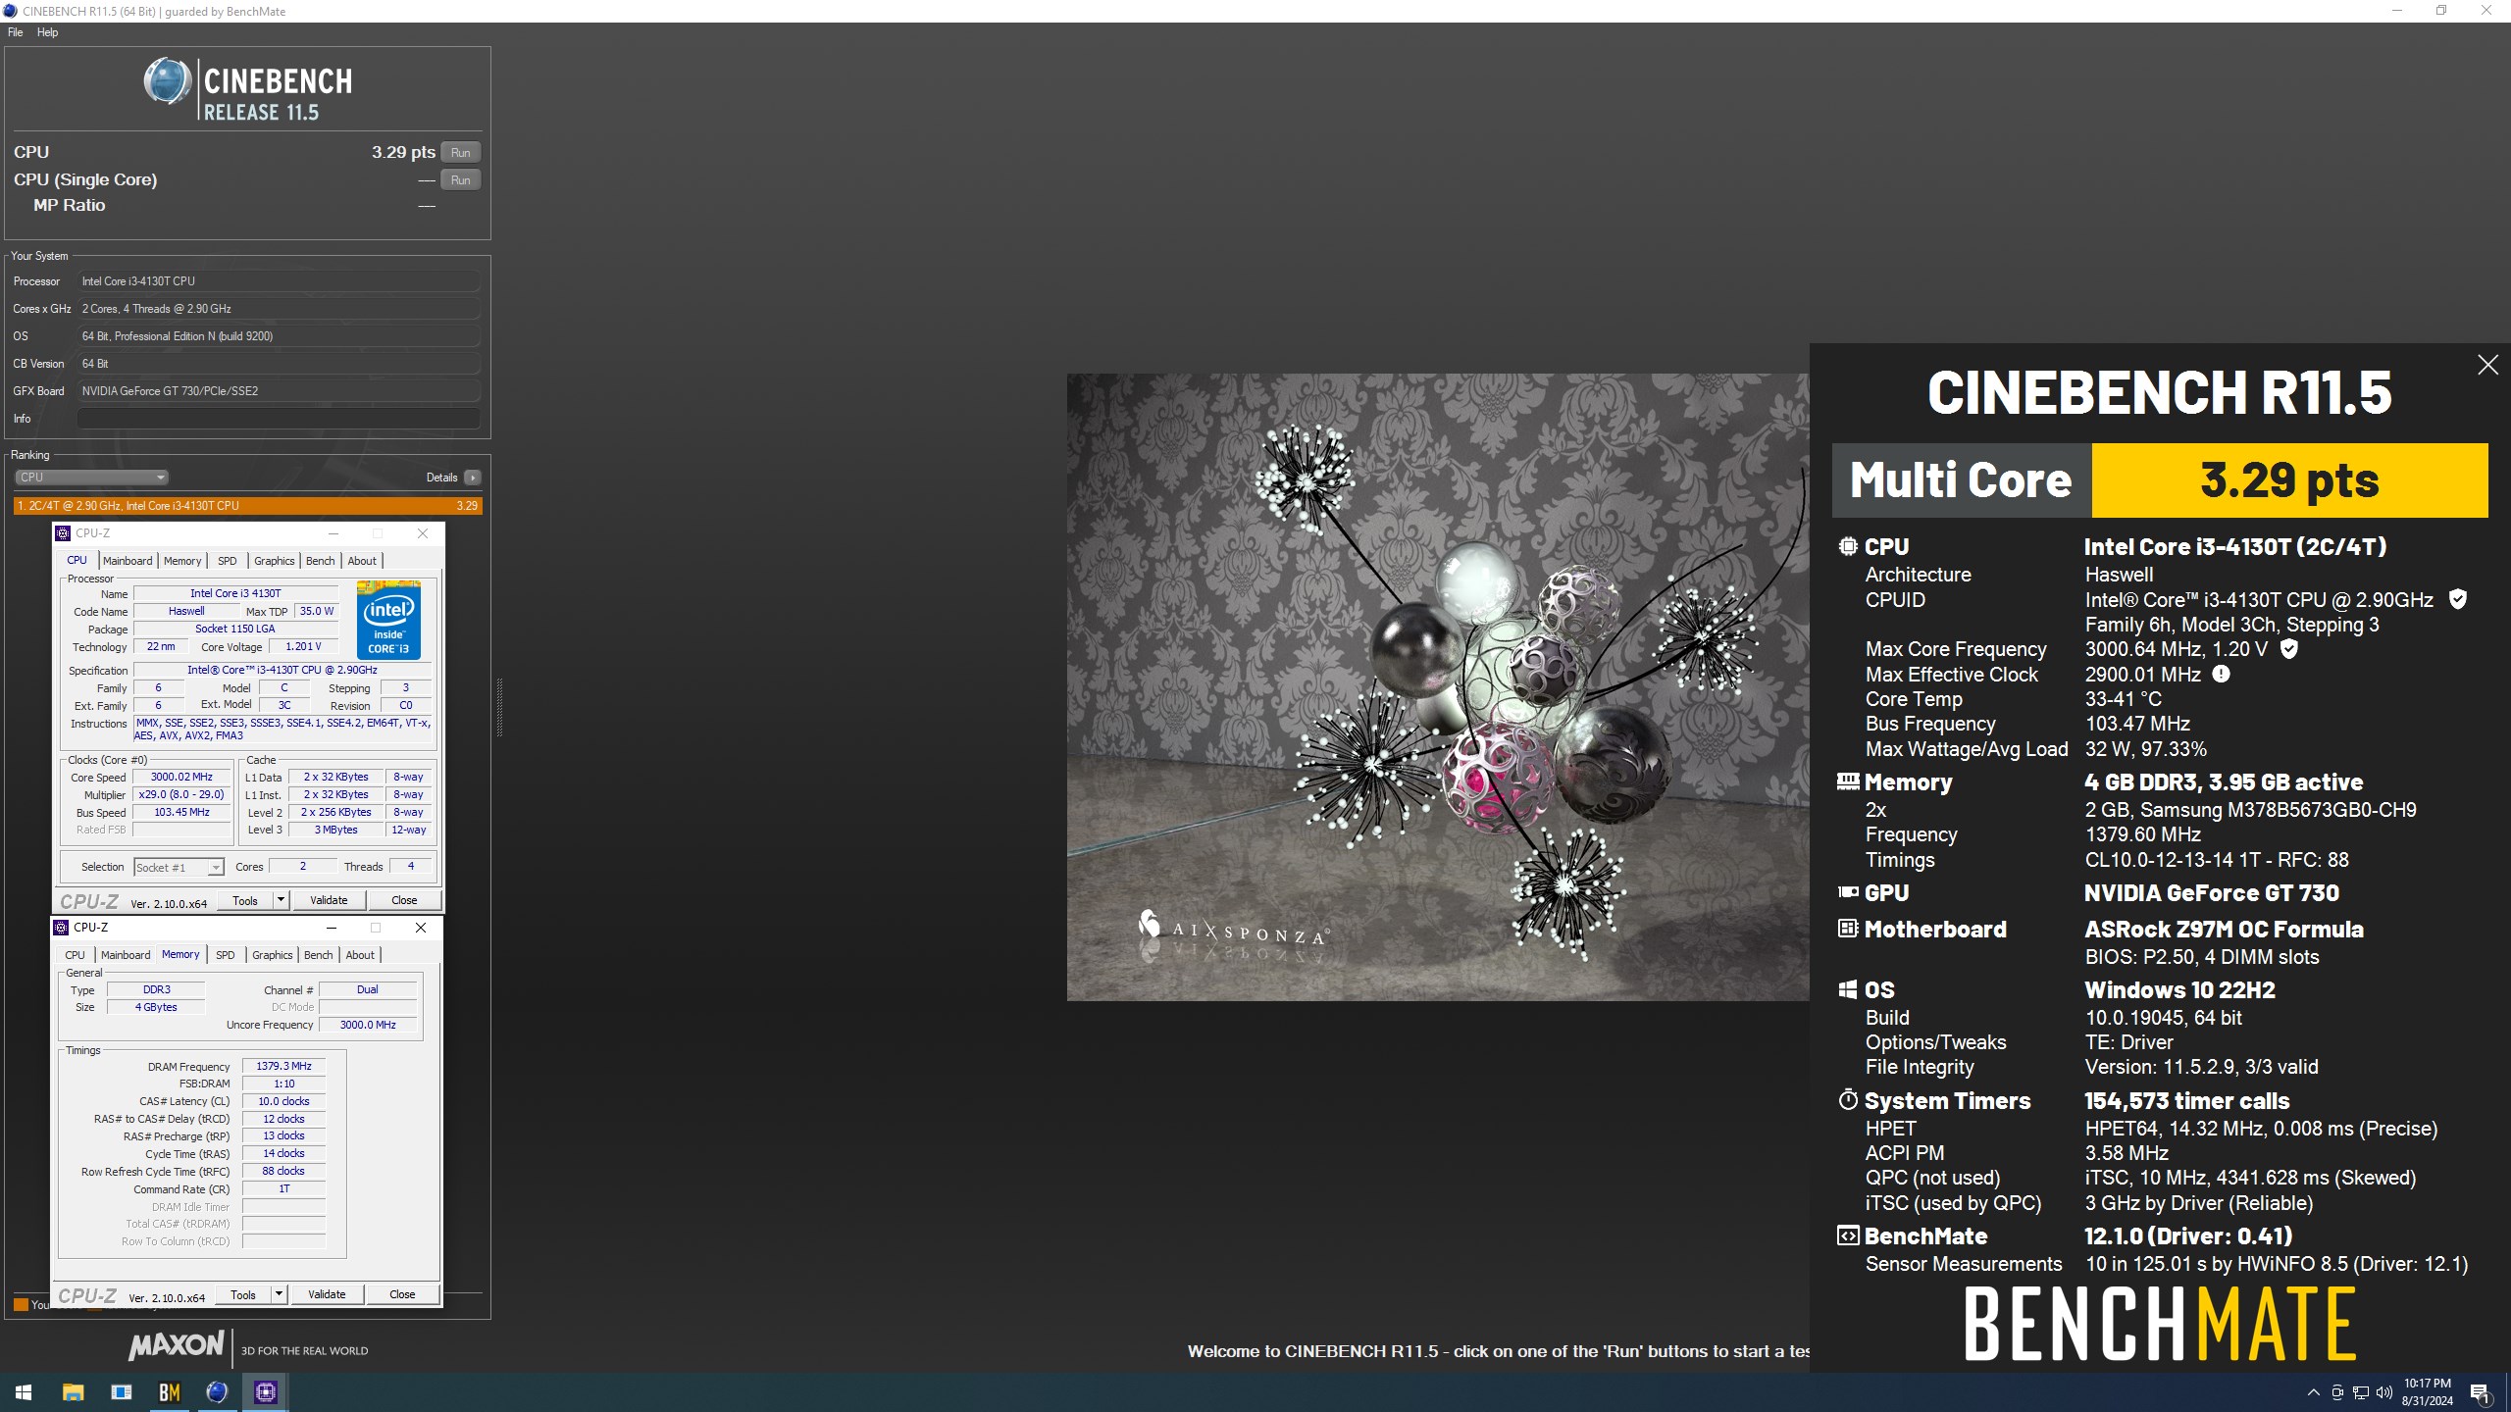
Task: Click lower CPU-Z title bar app icon
Action: [x=62, y=928]
